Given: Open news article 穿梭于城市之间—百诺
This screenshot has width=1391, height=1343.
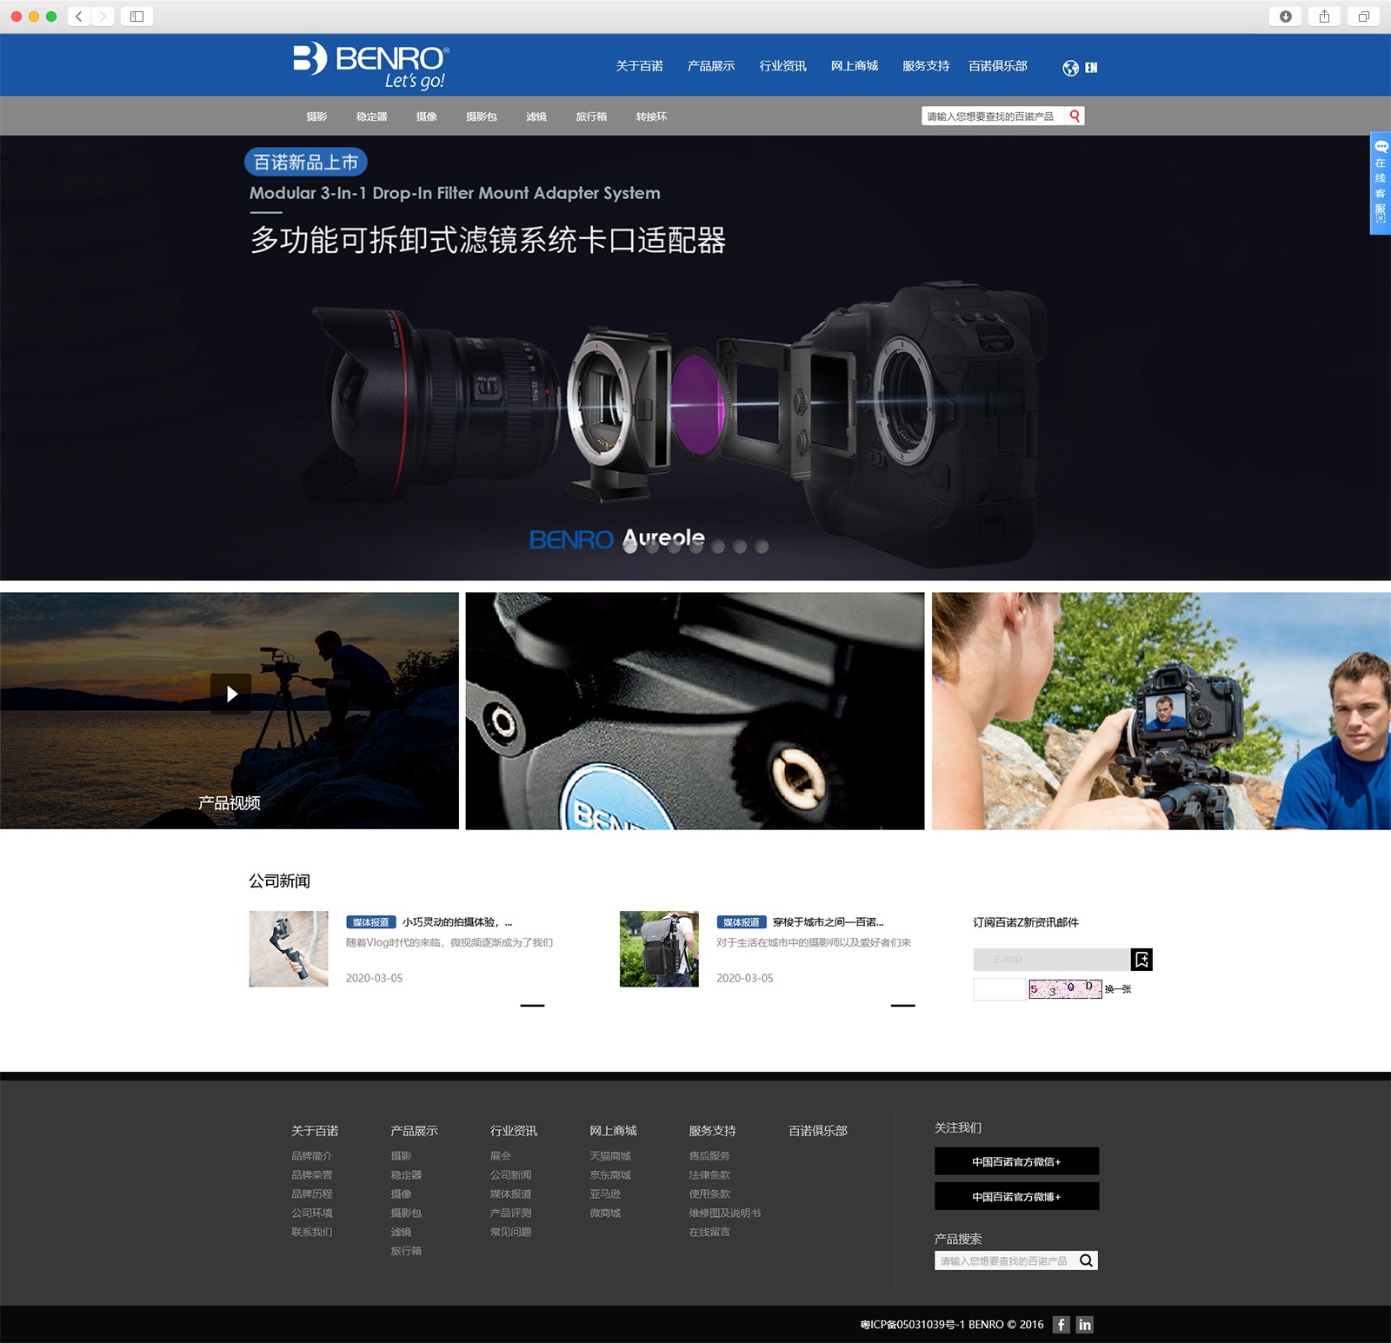Looking at the screenshot, I should coord(828,921).
